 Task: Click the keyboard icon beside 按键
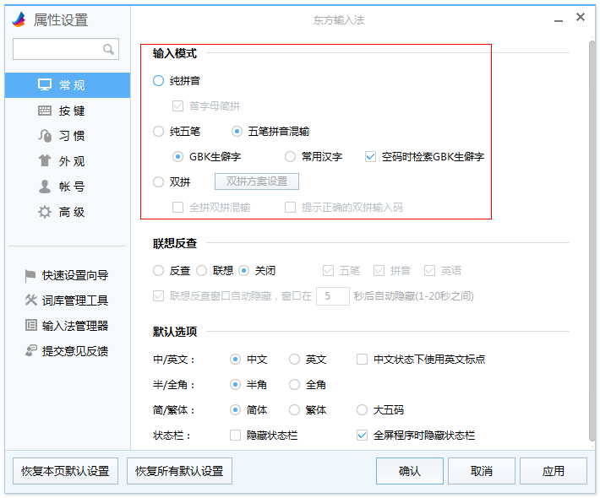45,111
